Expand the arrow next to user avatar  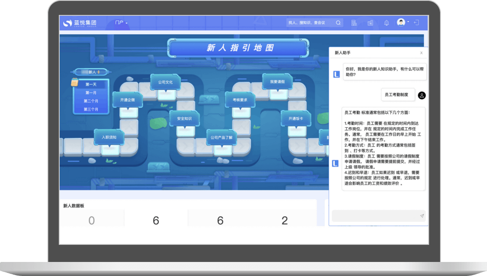point(408,22)
